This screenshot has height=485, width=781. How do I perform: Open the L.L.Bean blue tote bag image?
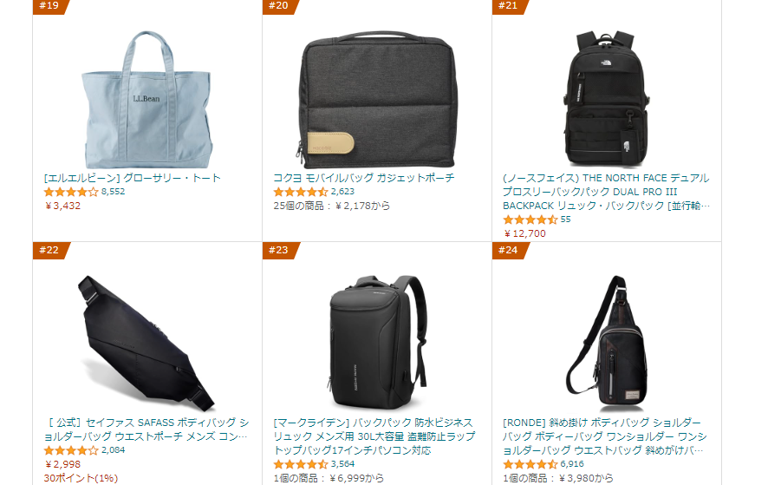[x=147, y=99]
